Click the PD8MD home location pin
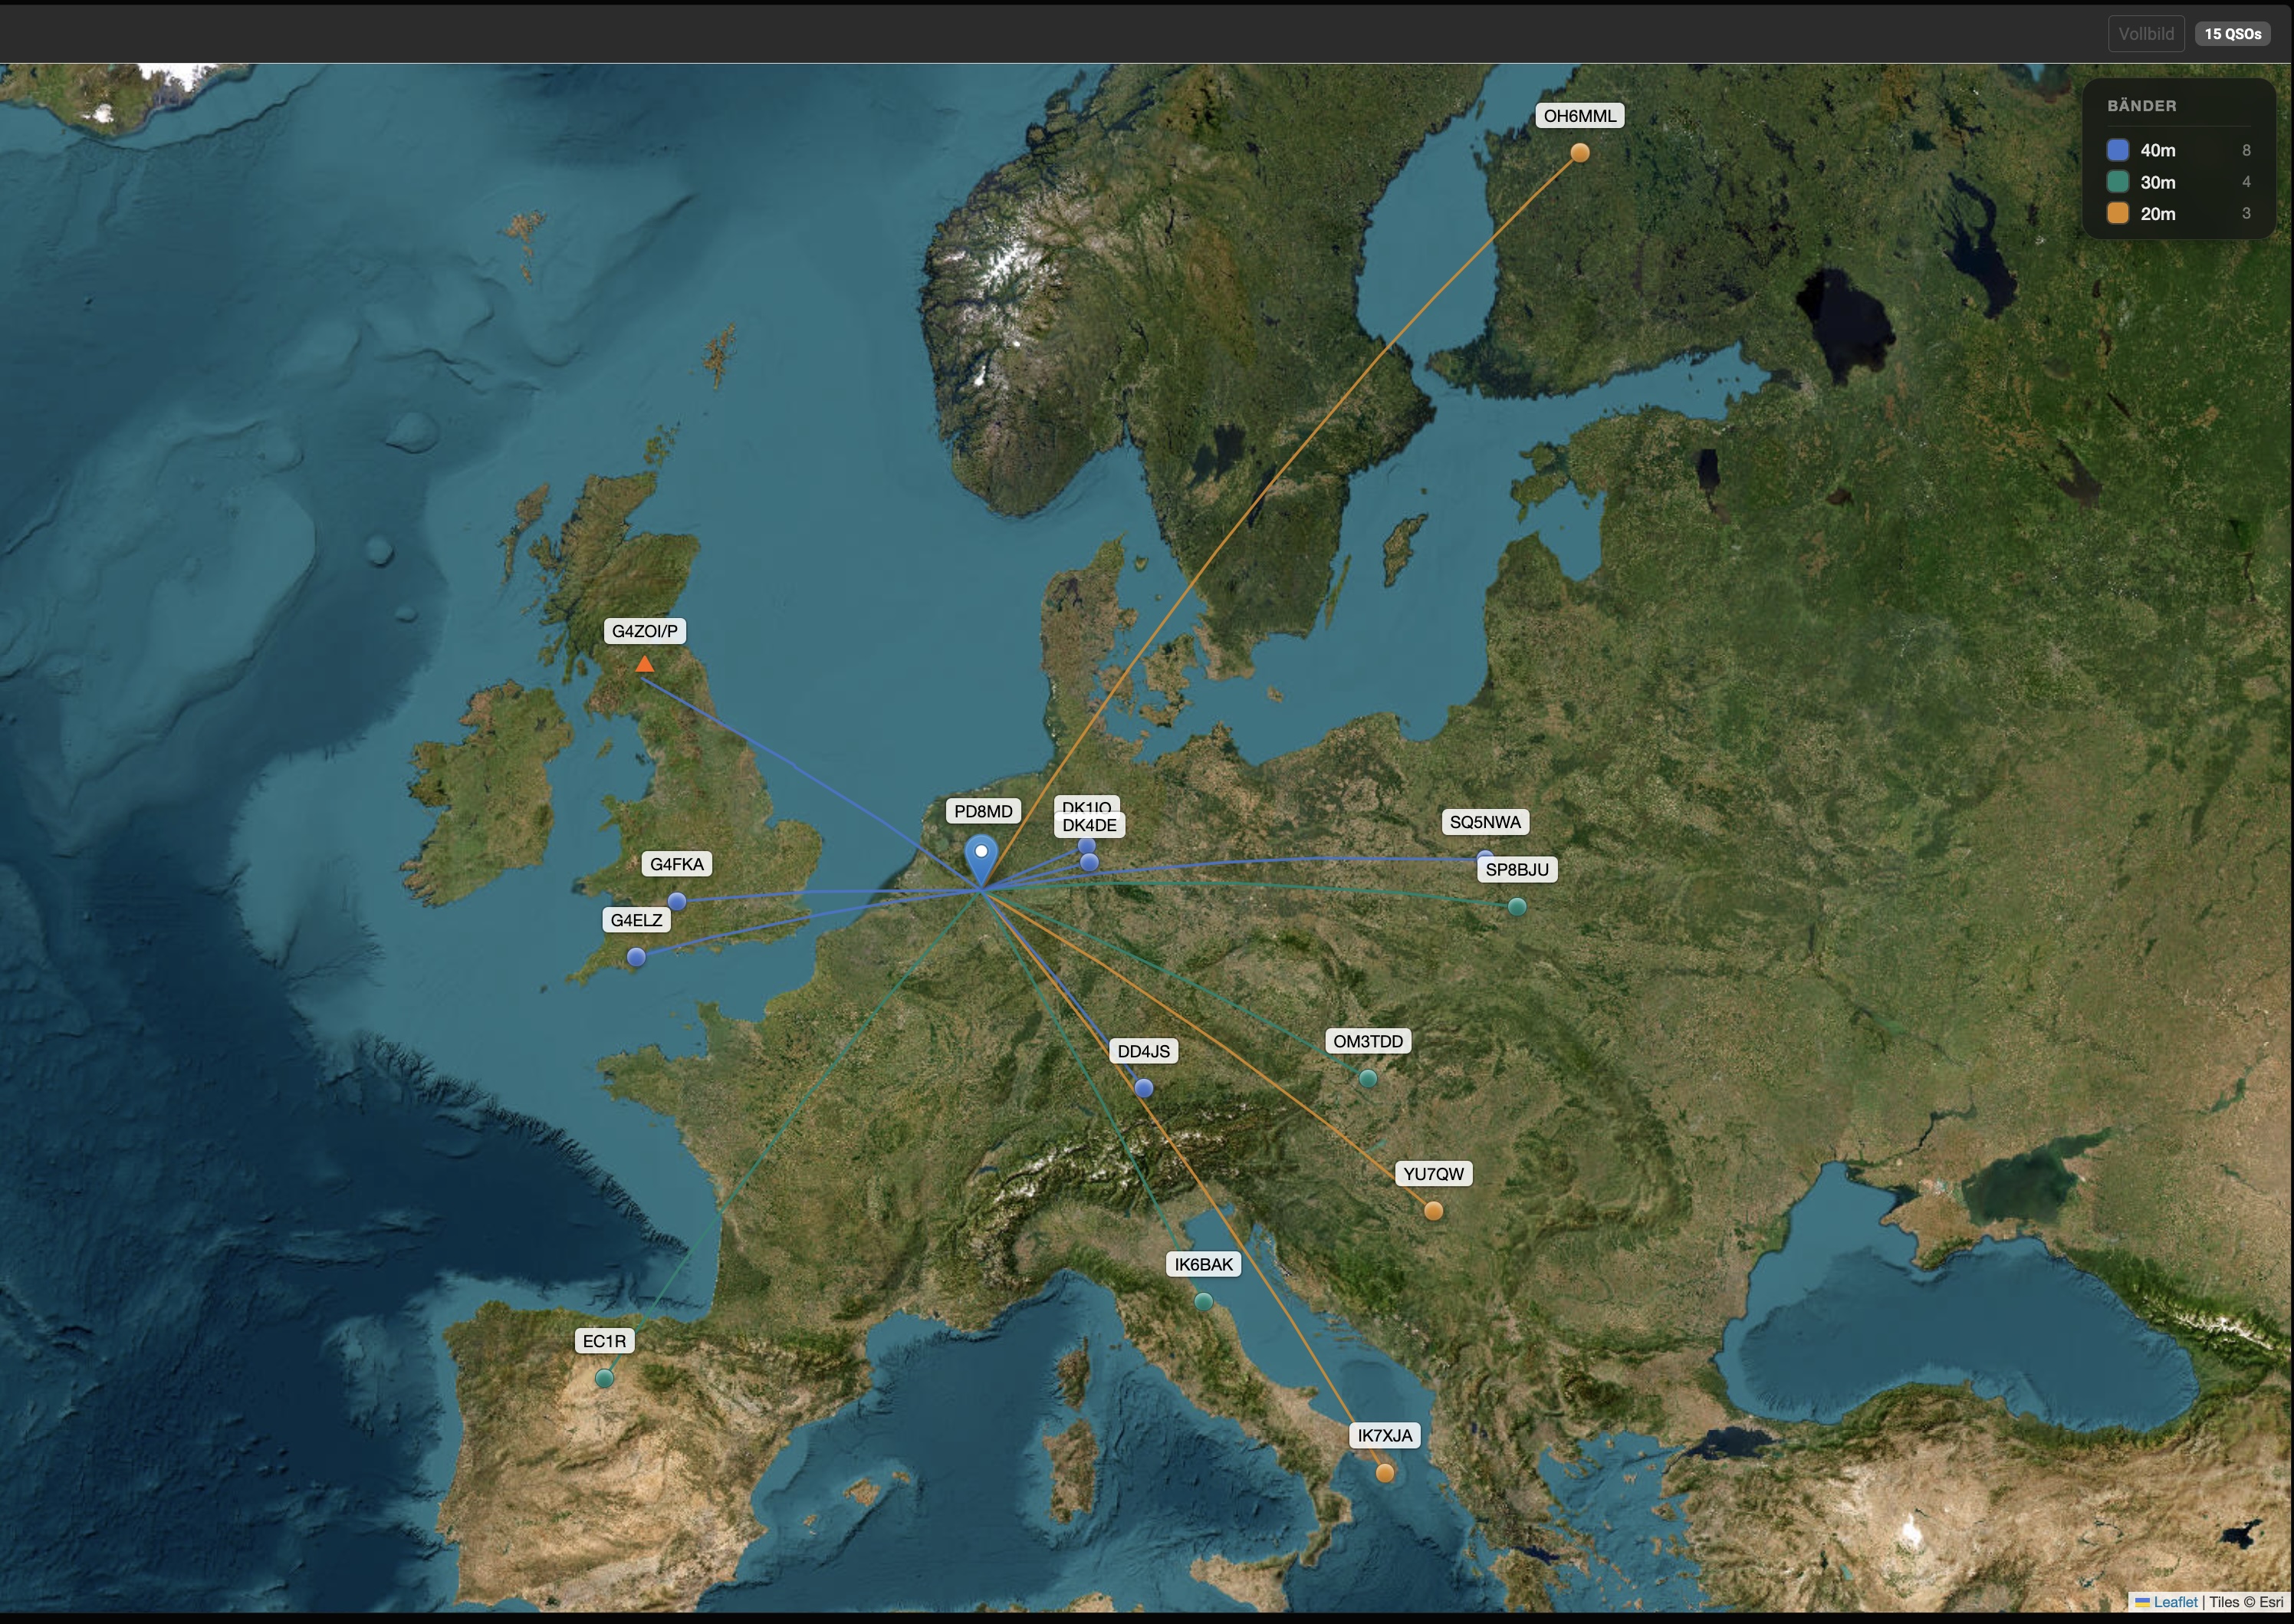2294x1624 pixels. point(981,860)
